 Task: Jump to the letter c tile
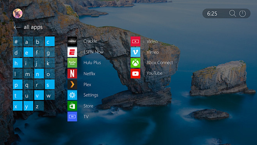pos(50,42)
